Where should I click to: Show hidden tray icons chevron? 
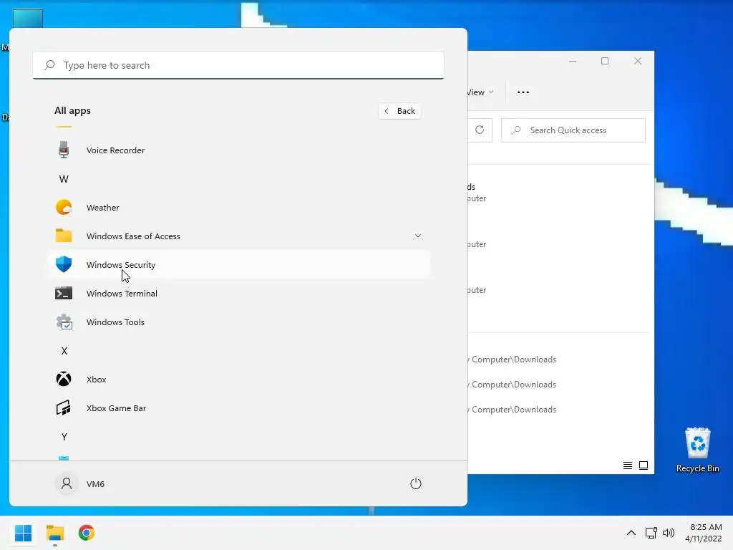(631, 533)
